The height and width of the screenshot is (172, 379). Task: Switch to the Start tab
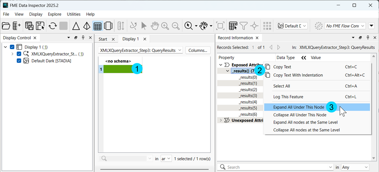[x=103, y=39]
